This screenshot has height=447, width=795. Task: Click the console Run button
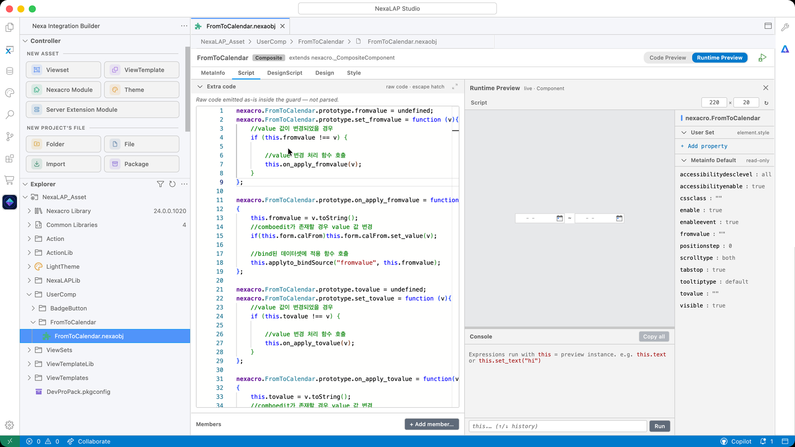[659, 426]
